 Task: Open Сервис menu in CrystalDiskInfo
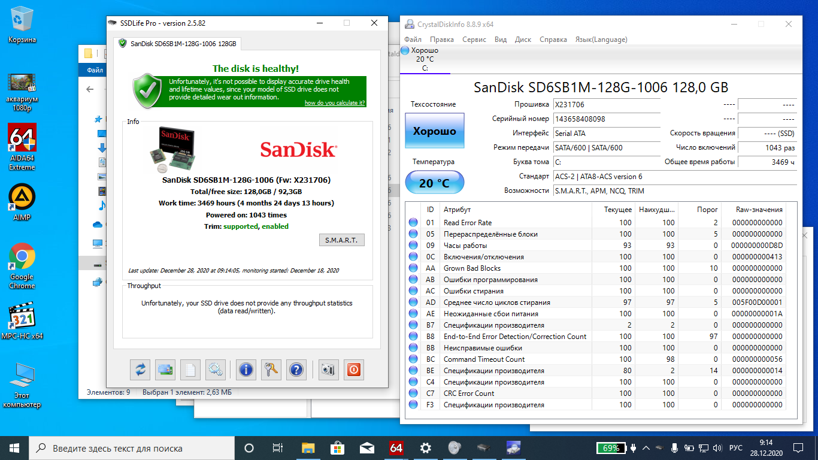click(x=474, y=40)
